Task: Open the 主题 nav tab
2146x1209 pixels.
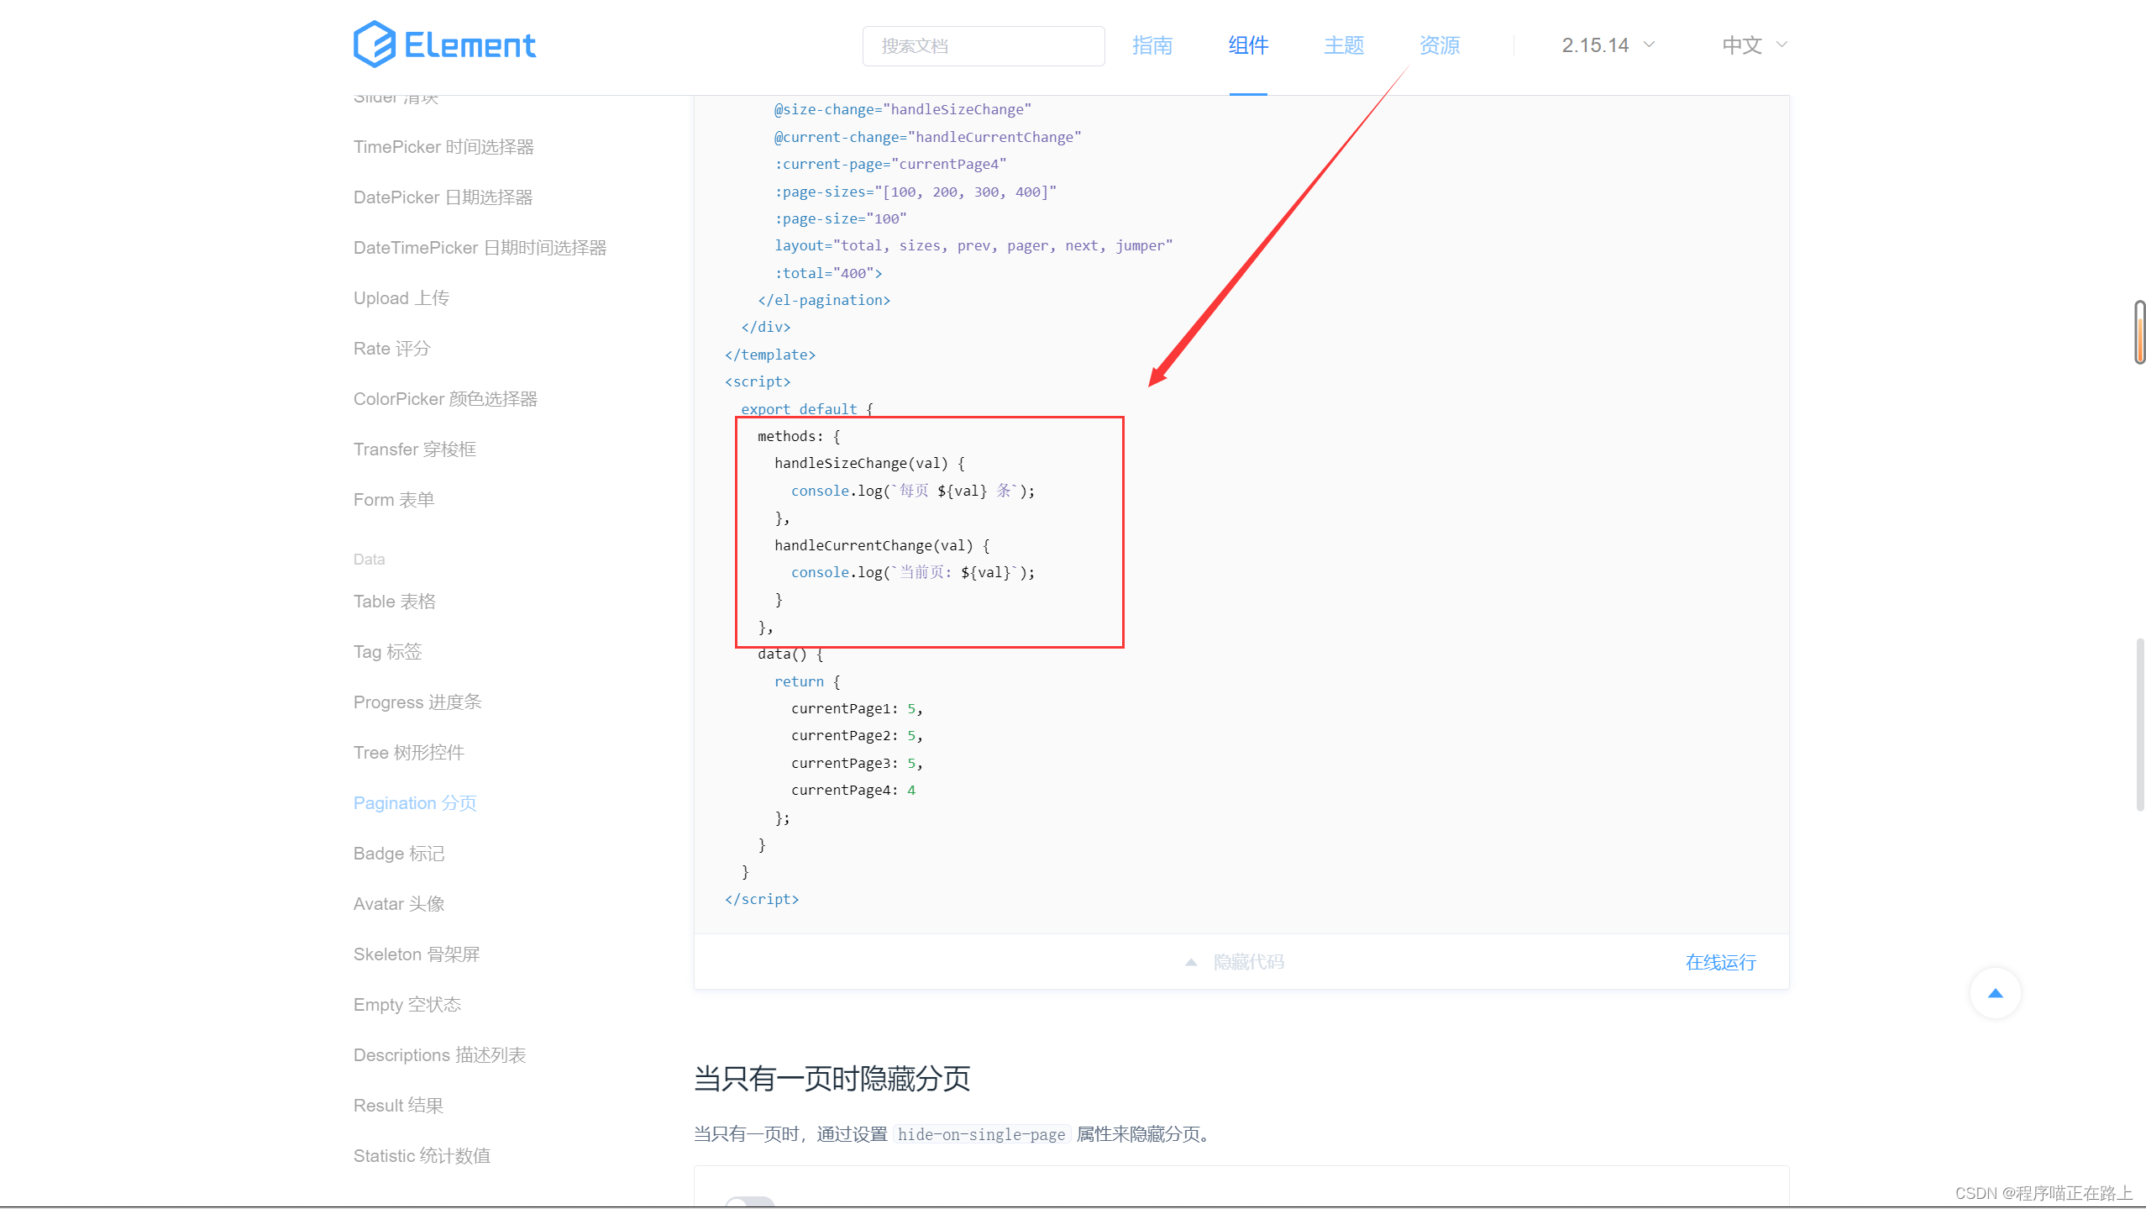Action: [x=1344, y=45]
